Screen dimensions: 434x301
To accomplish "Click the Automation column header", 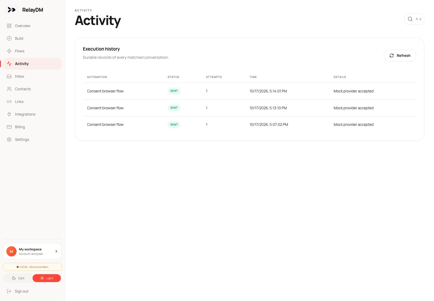I will point(97,77).
